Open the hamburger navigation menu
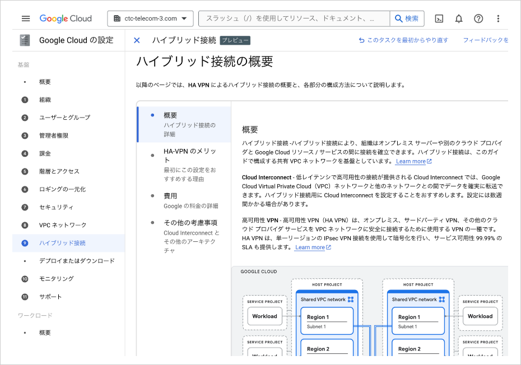Screen dimensions: 521x365 point(26,18)
